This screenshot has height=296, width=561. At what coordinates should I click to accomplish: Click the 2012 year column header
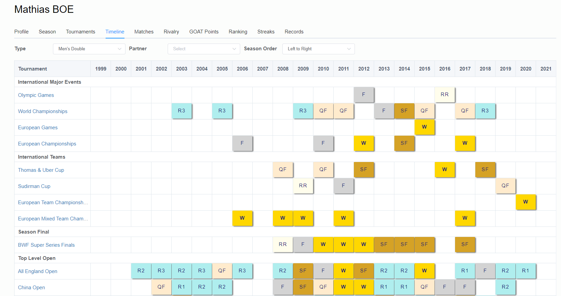(364, 69)
